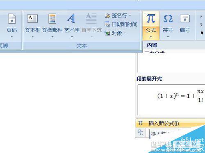
Task: Open the Signature Line dropdown arrow
Action: click(130, 16)
